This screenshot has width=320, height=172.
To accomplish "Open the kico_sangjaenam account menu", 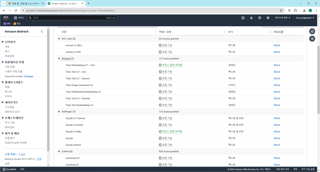I will (305, 18).
